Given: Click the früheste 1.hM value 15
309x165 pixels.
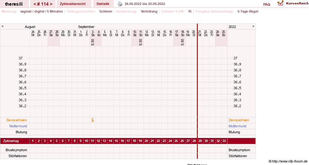Looking at the screenshot, I should coord(190,11).
